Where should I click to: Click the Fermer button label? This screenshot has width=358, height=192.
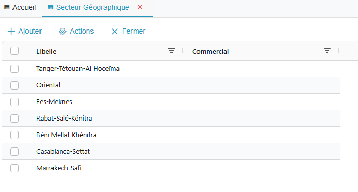click(134, 31)
